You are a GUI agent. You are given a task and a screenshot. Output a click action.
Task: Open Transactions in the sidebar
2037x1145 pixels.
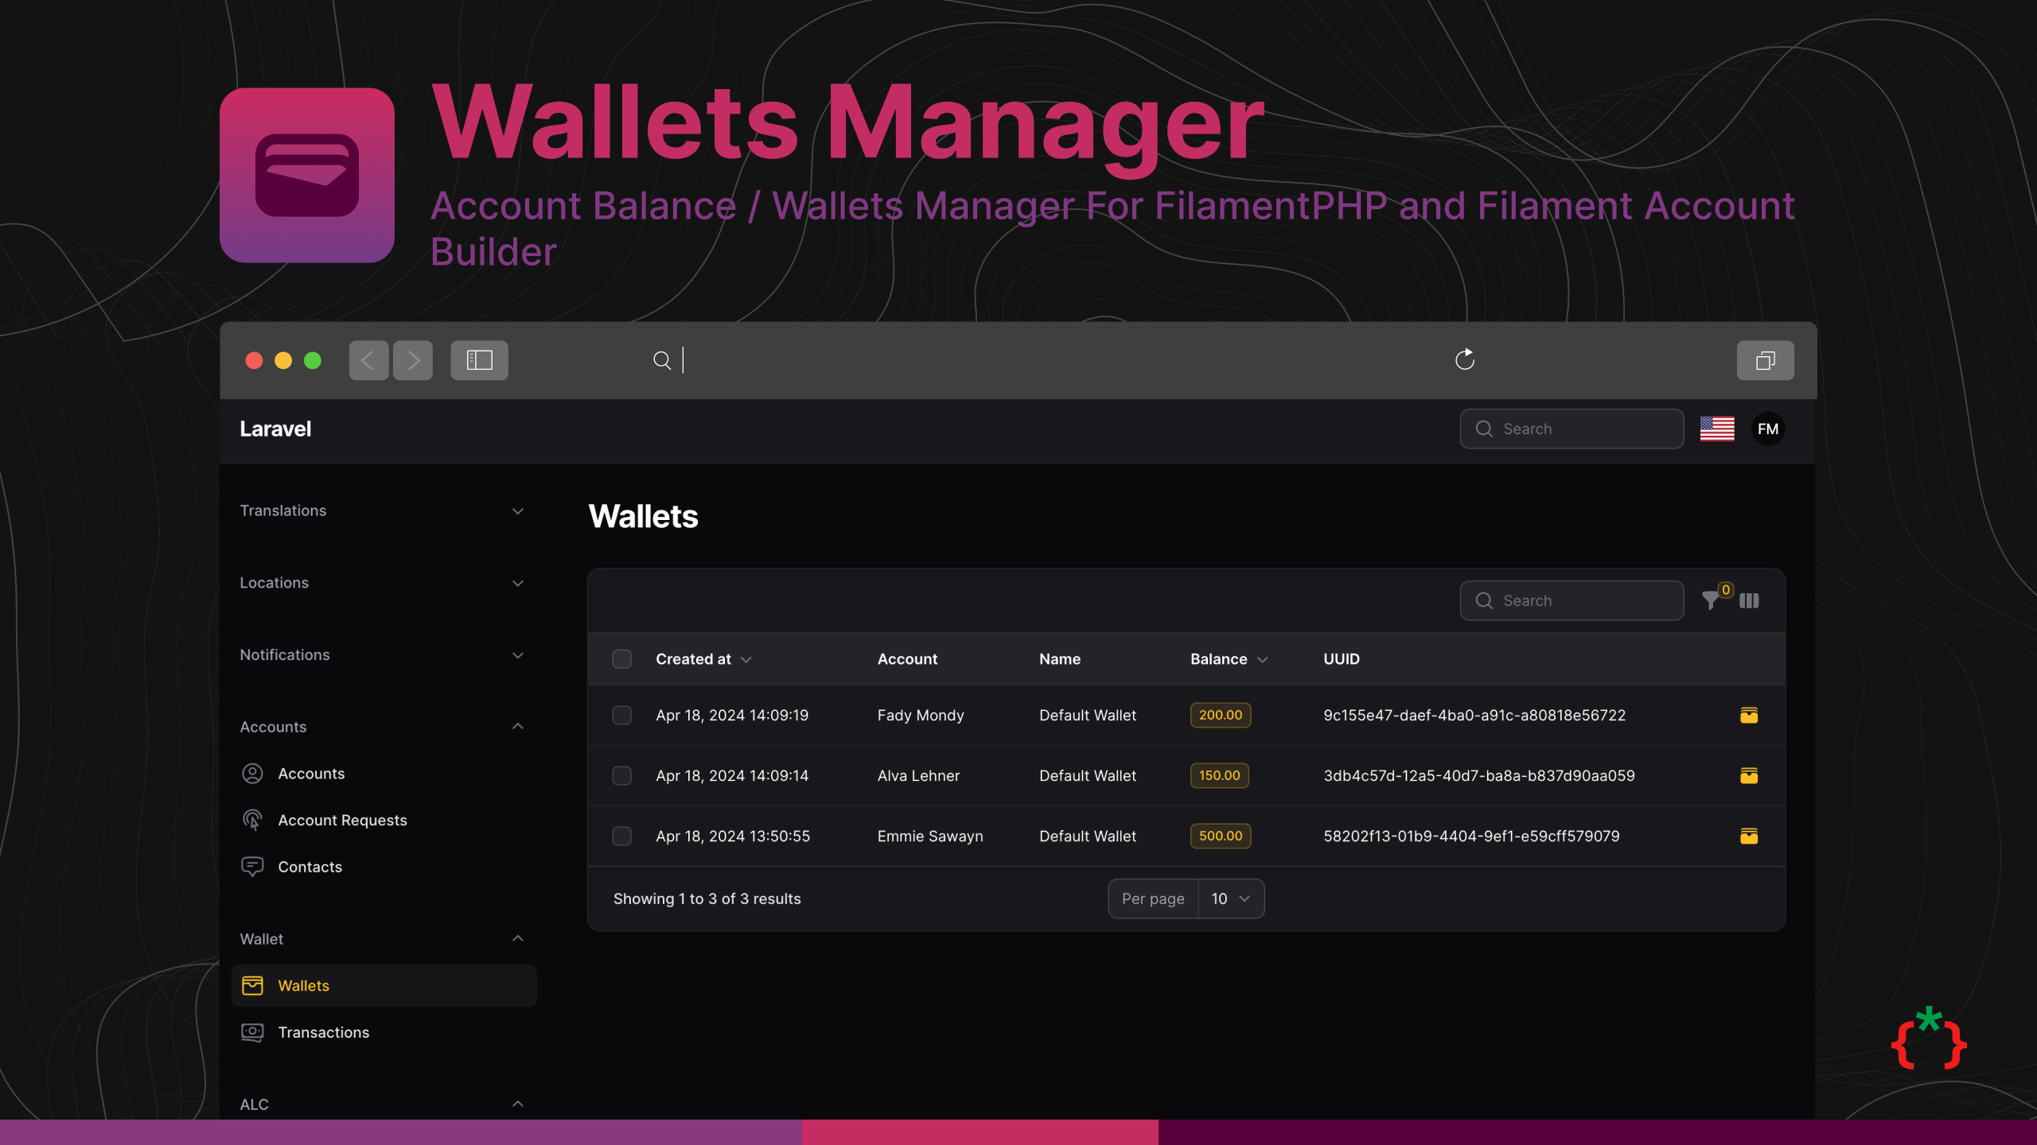coord(323,1032)
